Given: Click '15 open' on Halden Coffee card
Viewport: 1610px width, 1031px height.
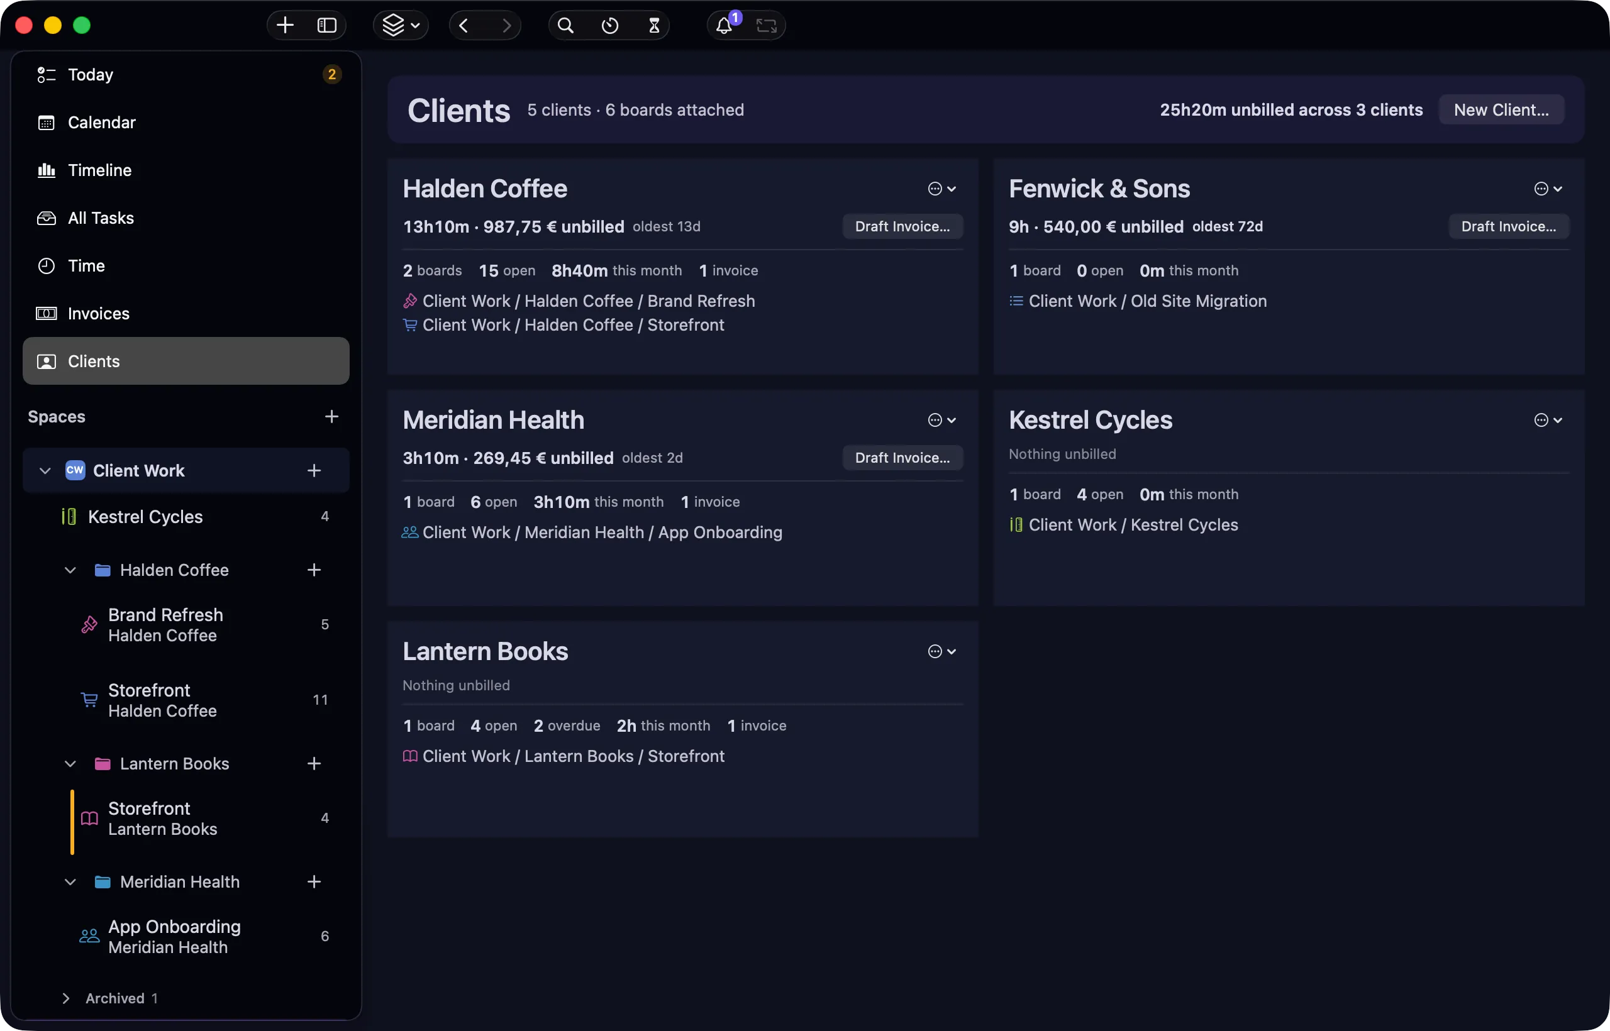Looking at the screenshot, I should click(507, 270).
